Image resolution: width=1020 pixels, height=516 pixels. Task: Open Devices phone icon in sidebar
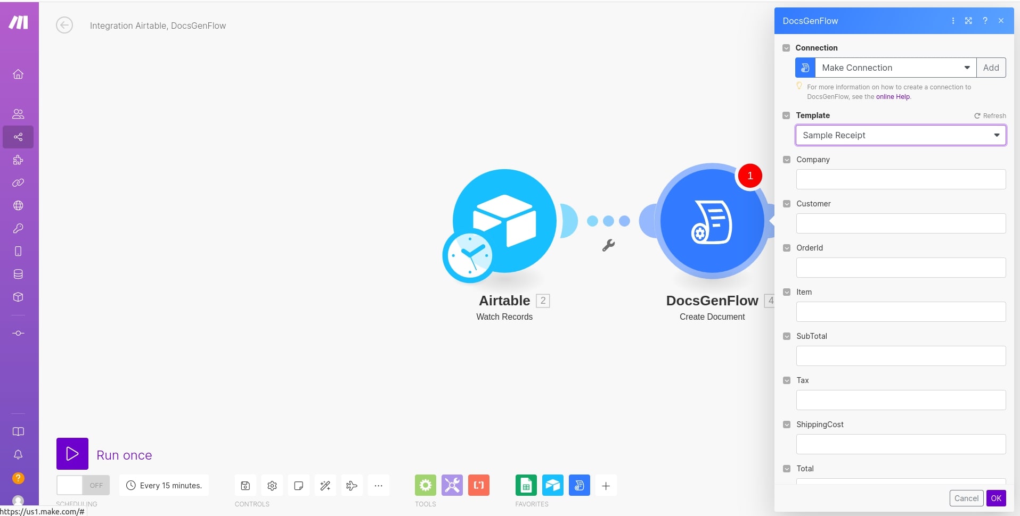18,251
